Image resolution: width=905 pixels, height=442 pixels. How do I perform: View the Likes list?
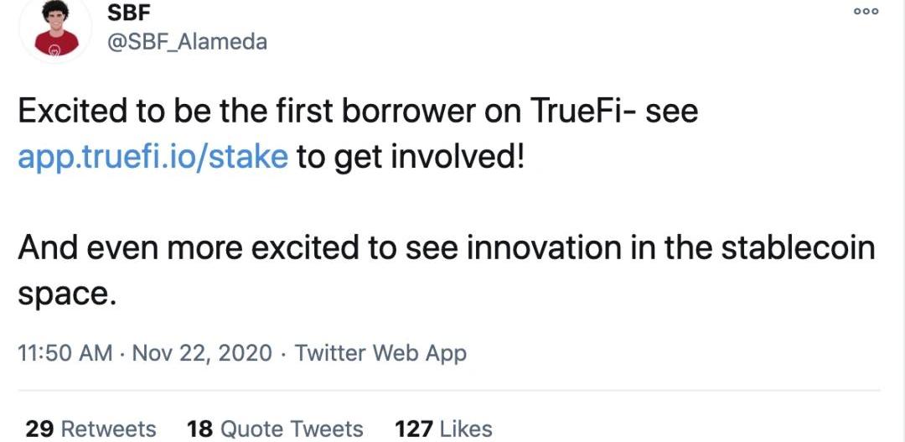[466, 429]
